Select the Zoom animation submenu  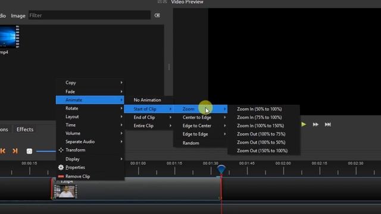click(201, 109)
